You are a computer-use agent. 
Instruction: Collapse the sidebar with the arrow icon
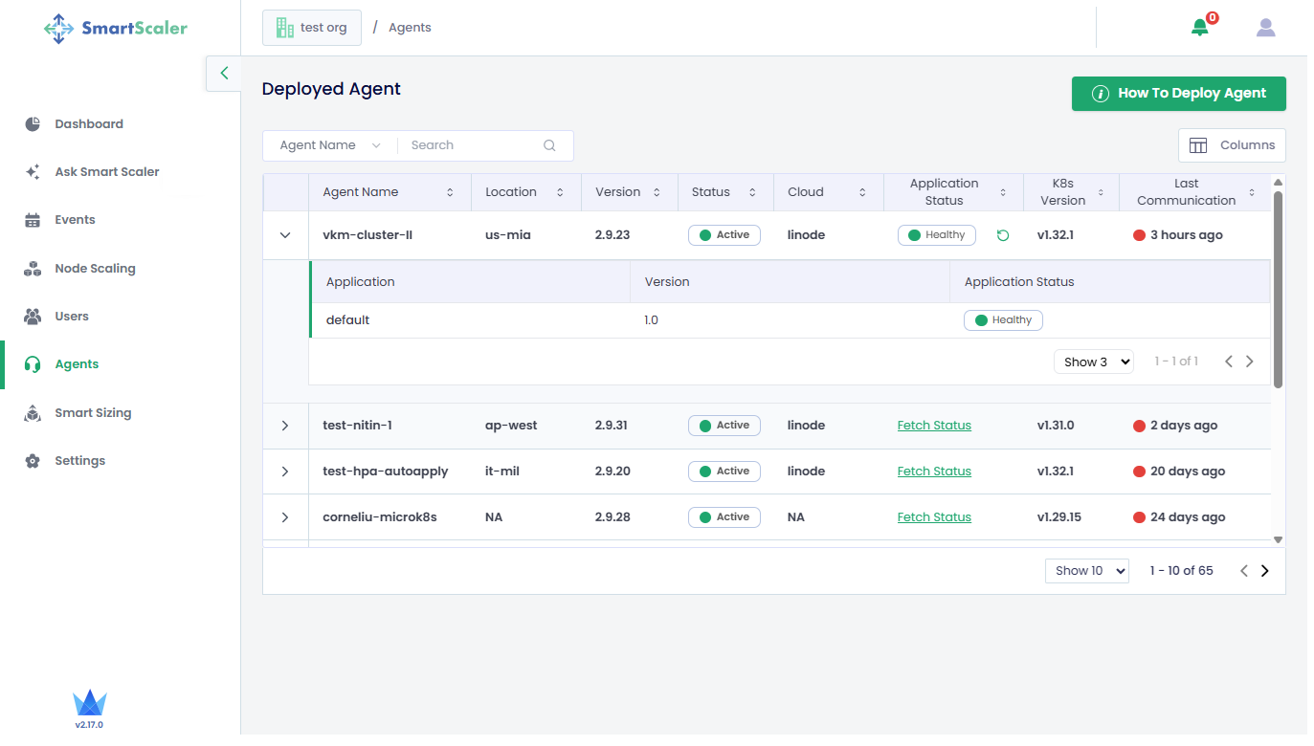coord(224,73)
